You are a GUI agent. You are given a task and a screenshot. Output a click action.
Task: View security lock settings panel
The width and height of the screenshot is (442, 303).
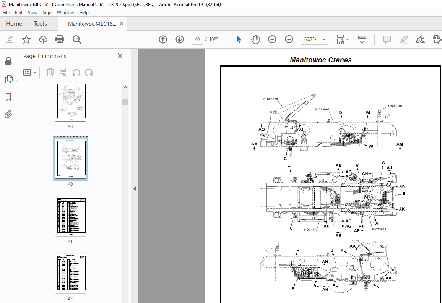click(8, 61)
